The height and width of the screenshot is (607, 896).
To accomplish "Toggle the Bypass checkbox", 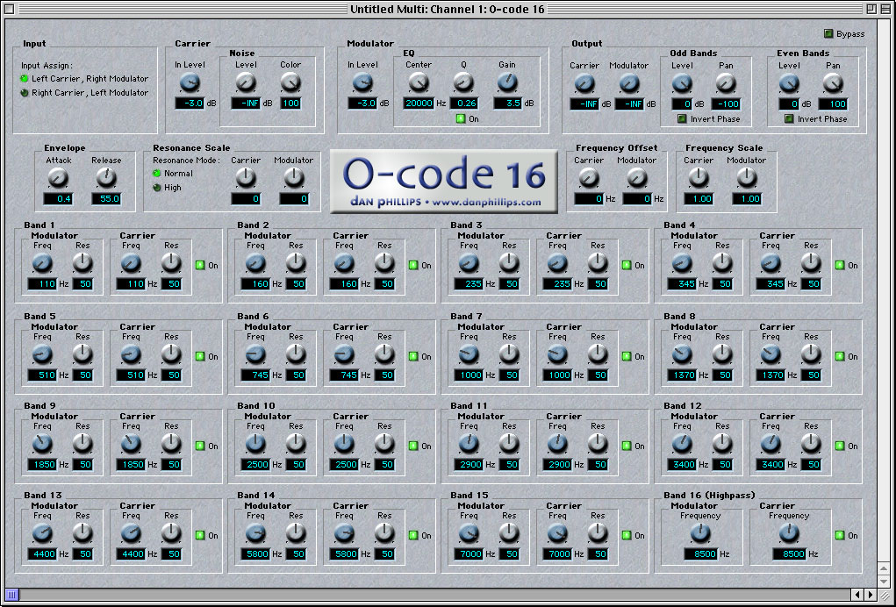I will 828,33.
